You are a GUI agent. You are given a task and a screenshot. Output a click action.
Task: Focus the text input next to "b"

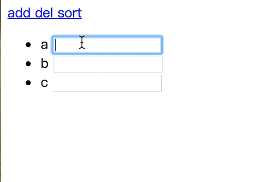[108, 64]
